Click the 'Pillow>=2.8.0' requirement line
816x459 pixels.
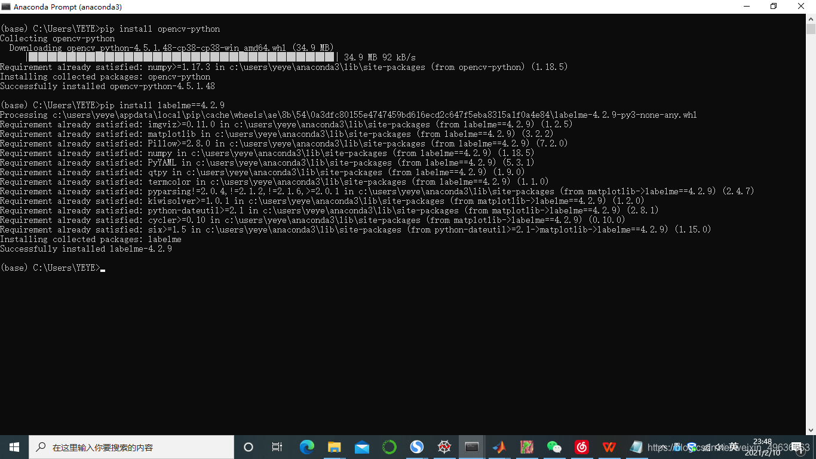point(284,143)
